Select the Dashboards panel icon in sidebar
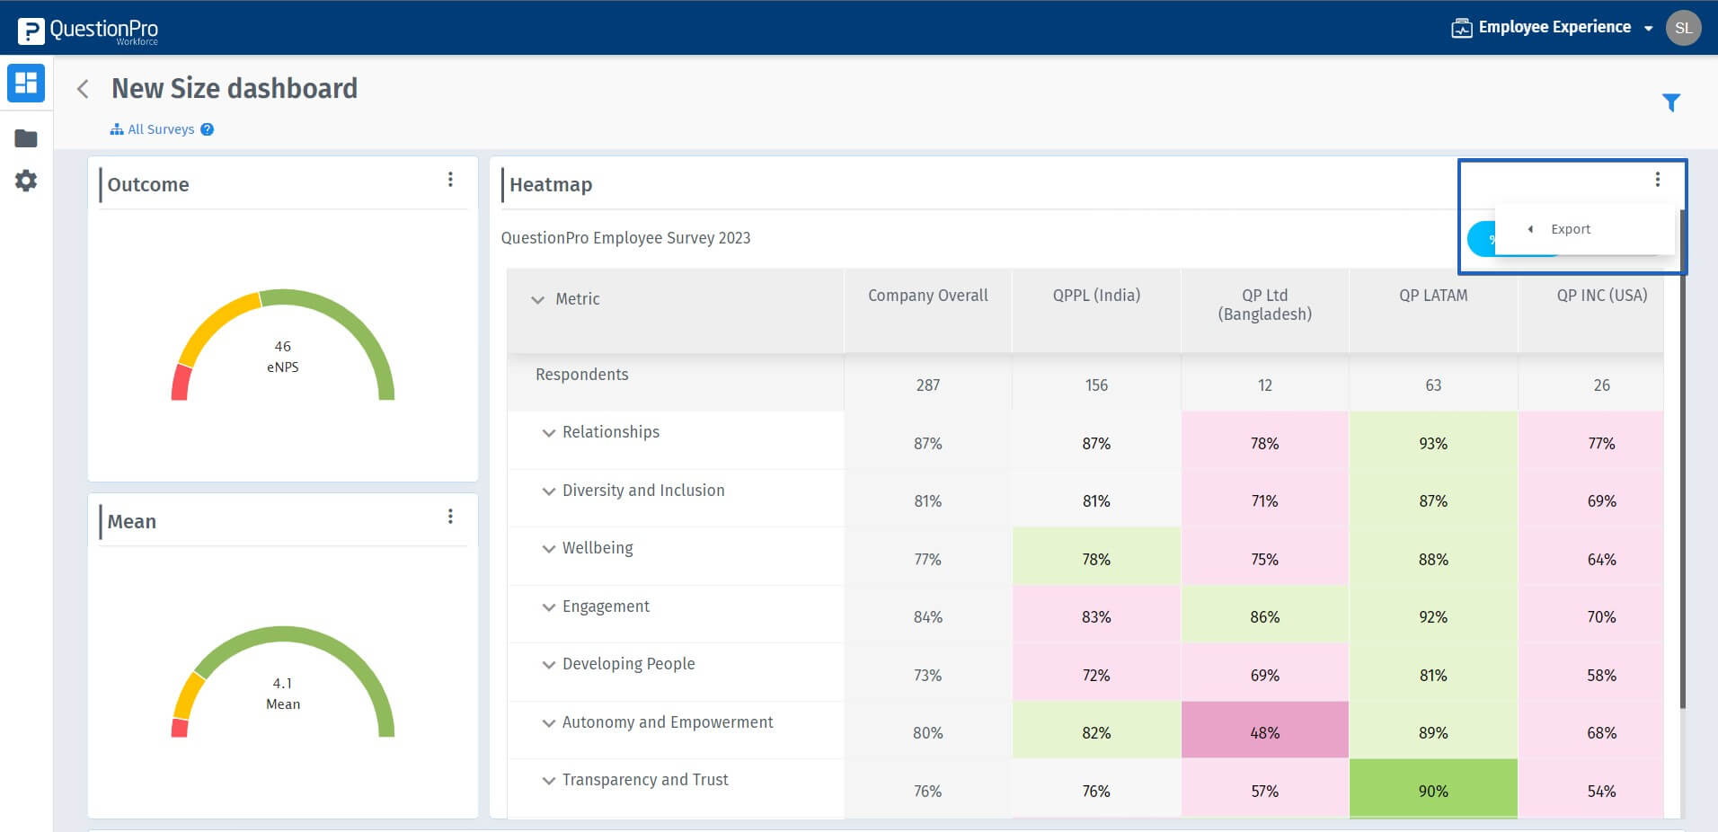The image size is (1718, 832). tap(25, 83)
